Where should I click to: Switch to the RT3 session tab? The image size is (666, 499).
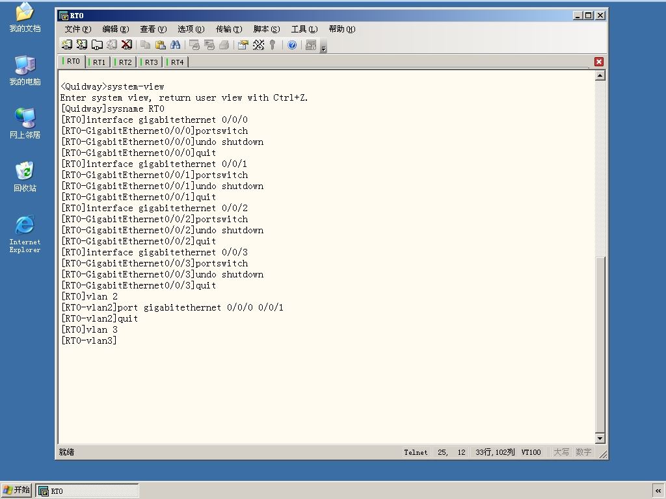coord(150,62)
